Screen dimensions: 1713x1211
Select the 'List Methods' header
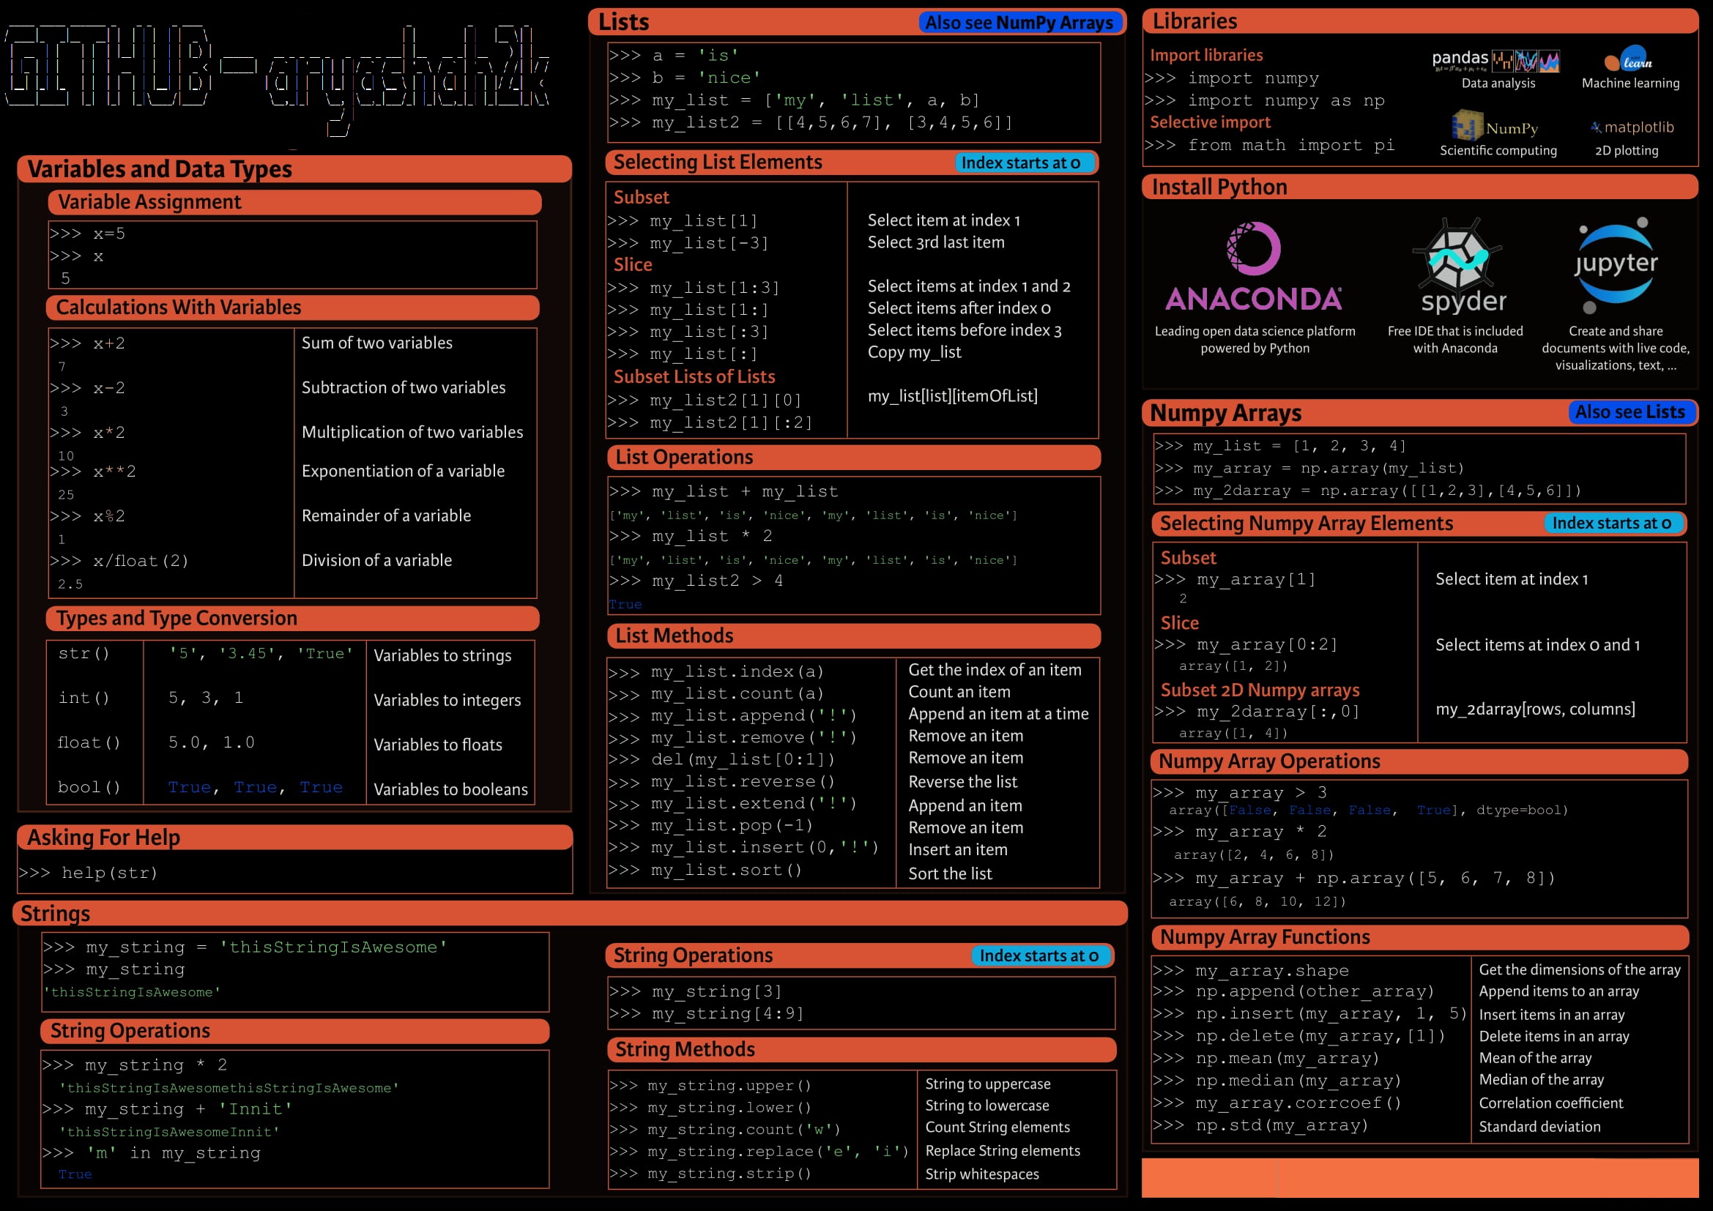pos(853,636)
